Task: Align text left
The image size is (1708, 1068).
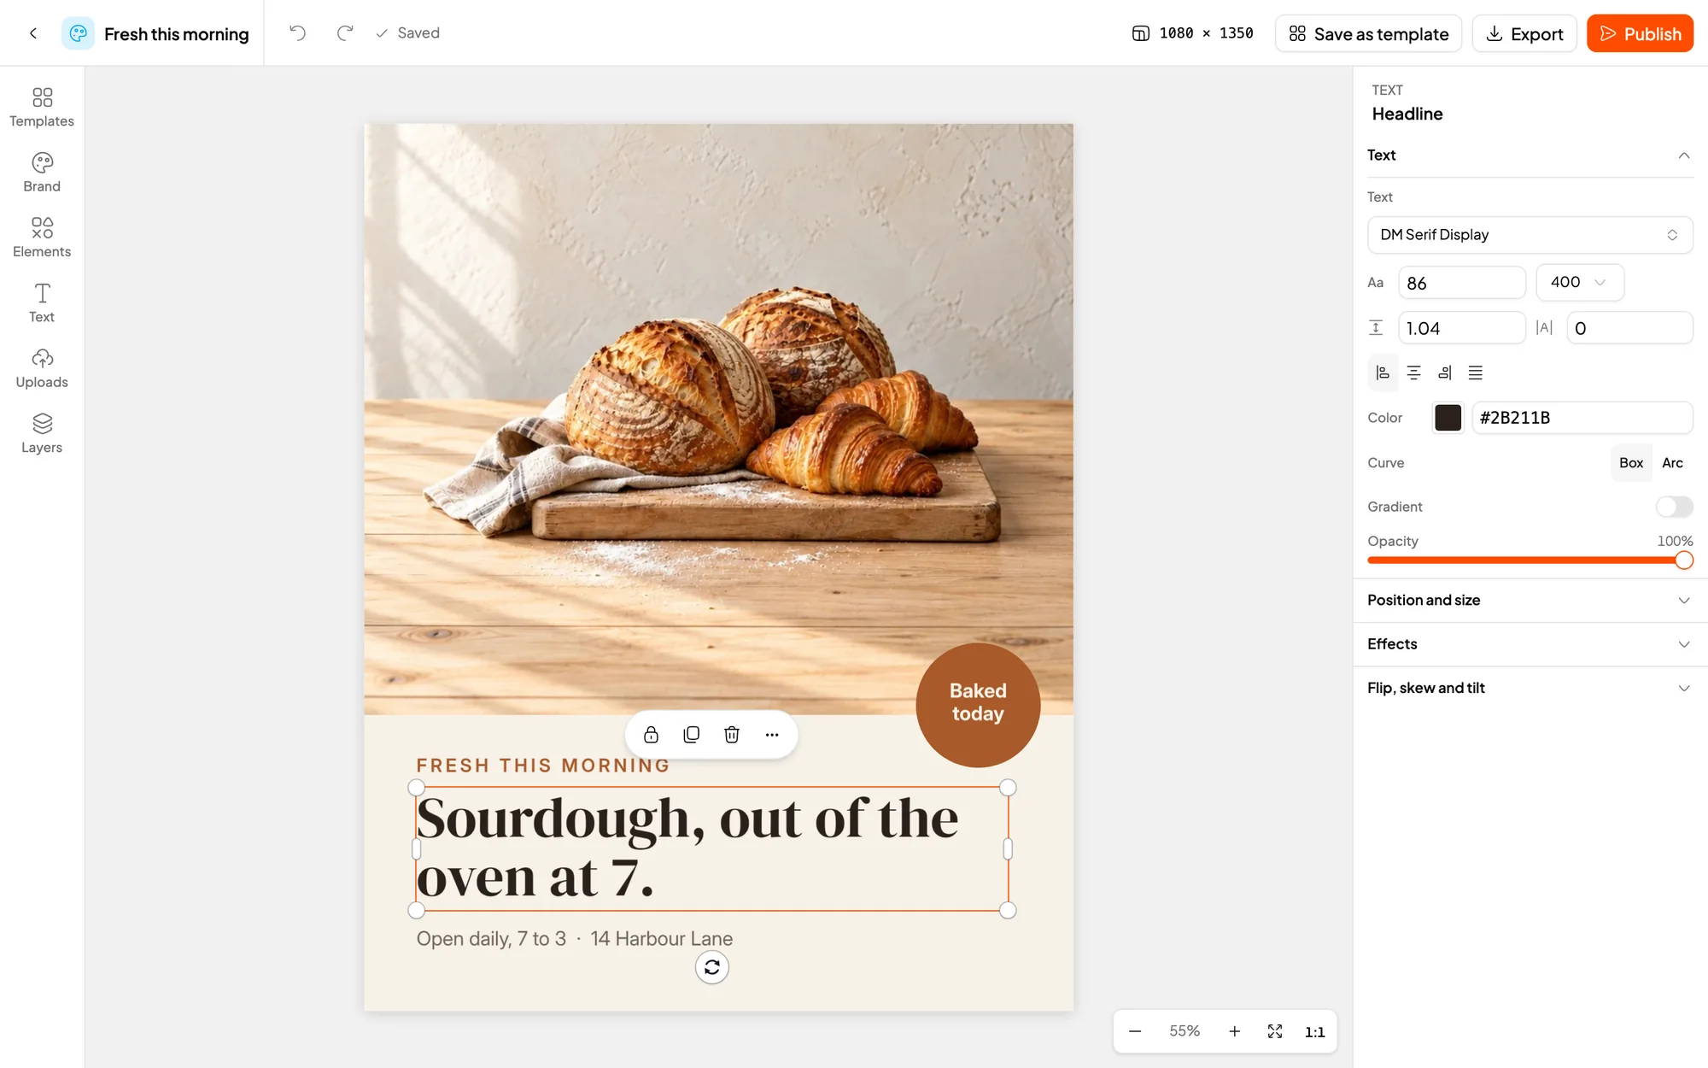Action: coord(1383,373)
